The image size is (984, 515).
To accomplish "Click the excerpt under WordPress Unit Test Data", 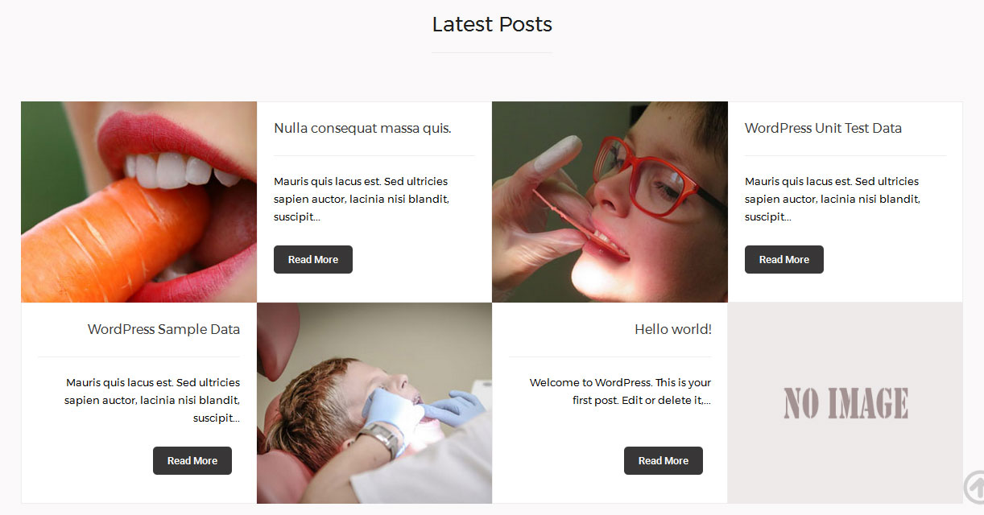I will 832,199.
